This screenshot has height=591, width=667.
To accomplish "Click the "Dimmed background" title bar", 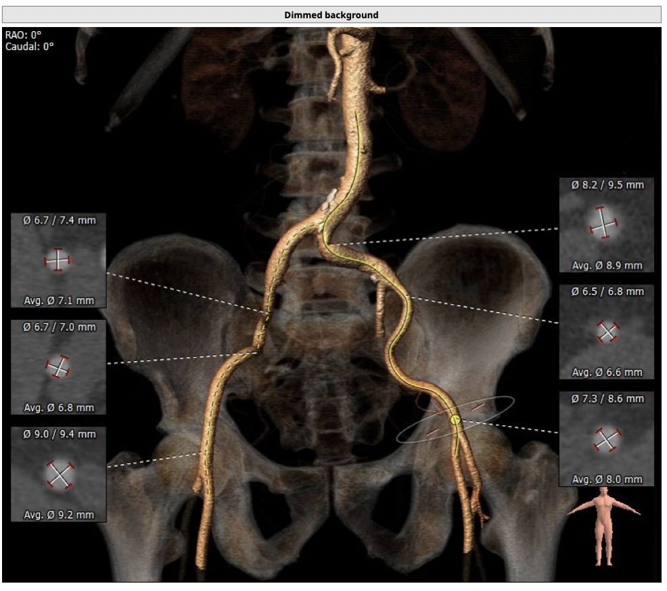I will pyautogui.click(x=331, y=14).
